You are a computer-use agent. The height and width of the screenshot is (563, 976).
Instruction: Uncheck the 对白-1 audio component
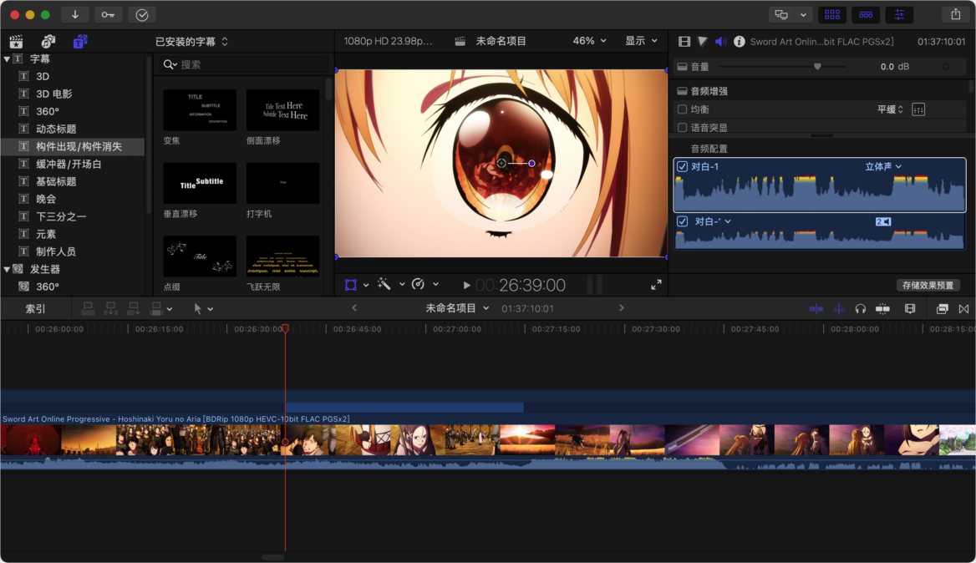(682, 167)
